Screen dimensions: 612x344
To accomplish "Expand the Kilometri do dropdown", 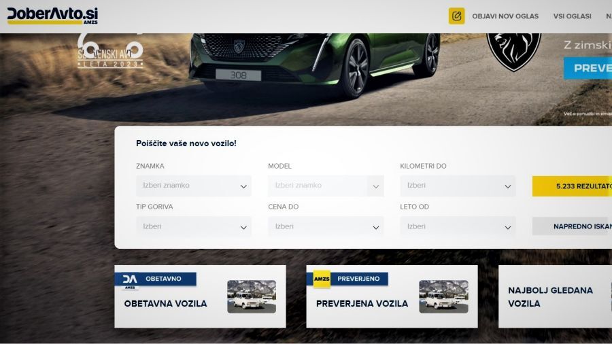I will coord(458,186).
